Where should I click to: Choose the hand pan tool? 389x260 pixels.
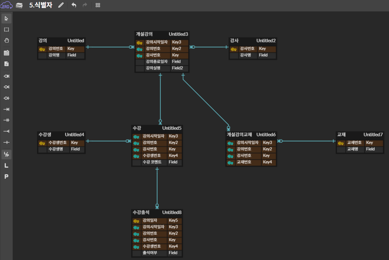tap(6, 41)
